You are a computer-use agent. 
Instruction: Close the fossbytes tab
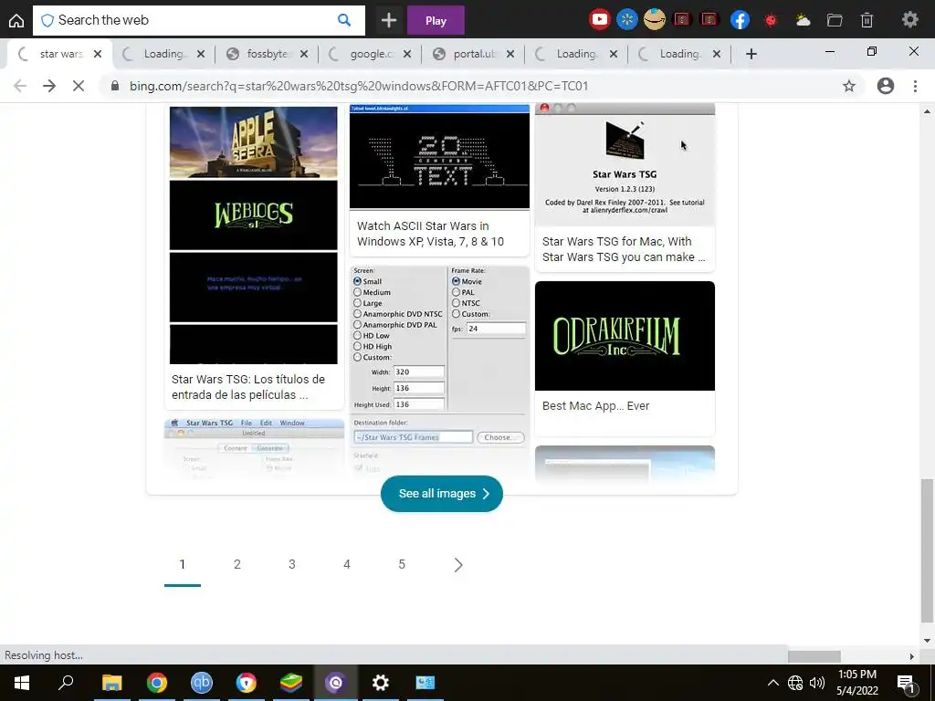[304, 54]
